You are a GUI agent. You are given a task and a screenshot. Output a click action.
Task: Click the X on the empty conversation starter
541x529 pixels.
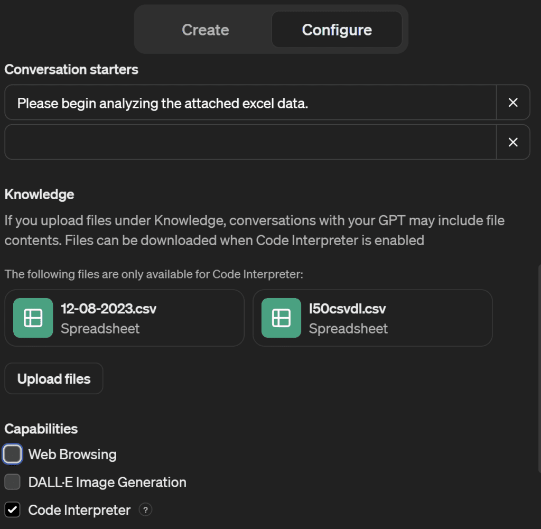(513, 142)
